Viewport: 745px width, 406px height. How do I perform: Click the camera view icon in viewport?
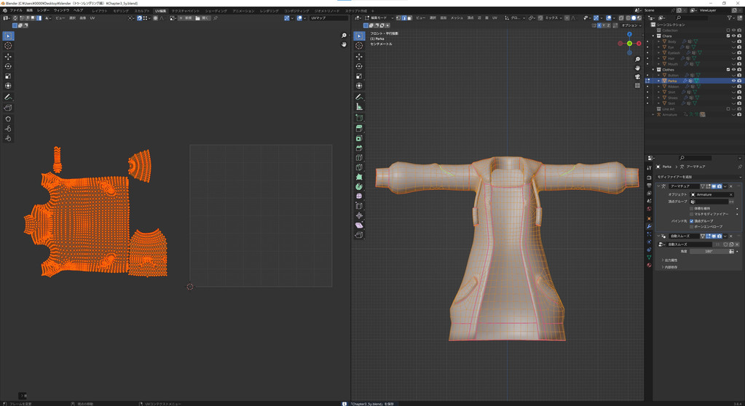tap(637, 76)
